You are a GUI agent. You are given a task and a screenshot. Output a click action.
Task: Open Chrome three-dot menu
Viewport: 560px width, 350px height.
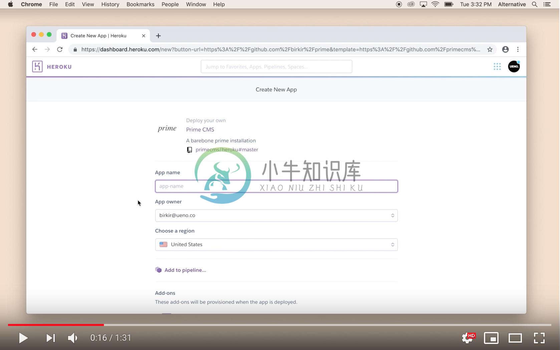coord(518,49)
